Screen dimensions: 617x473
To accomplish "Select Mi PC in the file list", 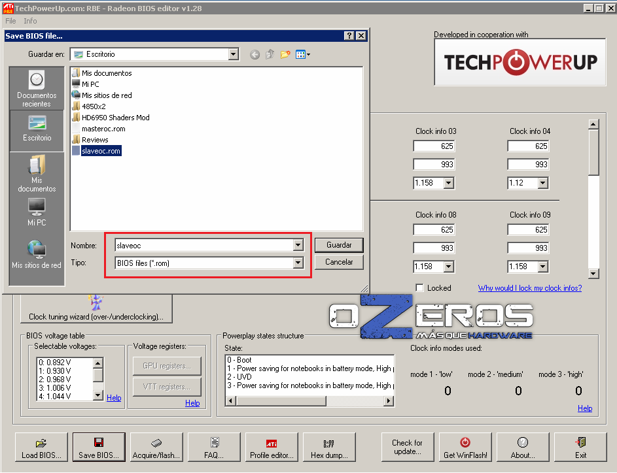I will coord(86,84).
